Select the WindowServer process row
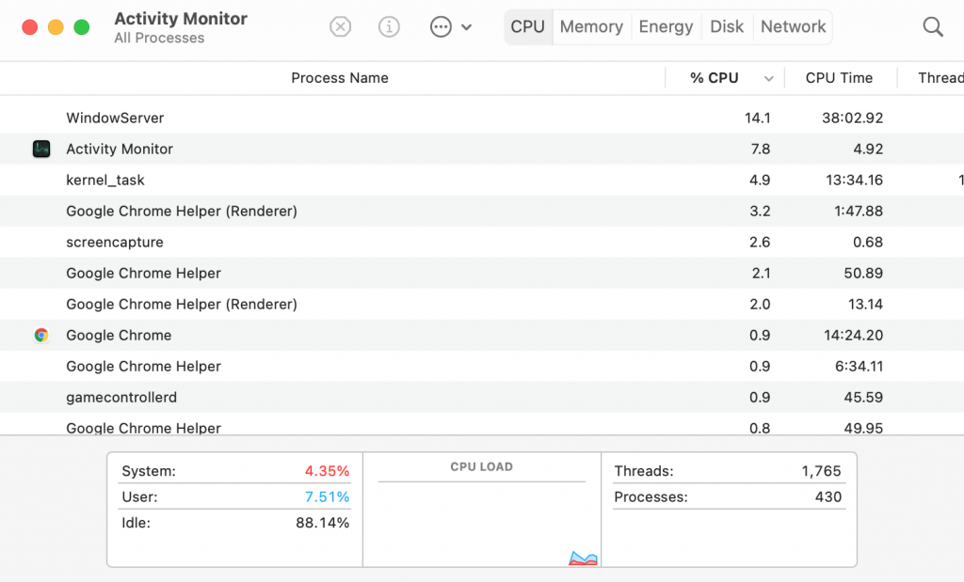Screen dimensions: 964x582 pyautogui.click(x=482, y=118)
